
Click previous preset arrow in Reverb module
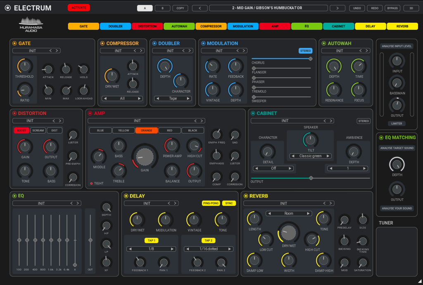click(324, 203)
